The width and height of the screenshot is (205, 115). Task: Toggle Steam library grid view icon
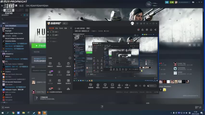(x=27, y=10)
